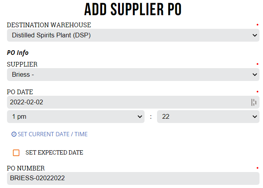Click the PO Number field BRIESS-02022022
The image size is (263, 188).
coord(133,178)
